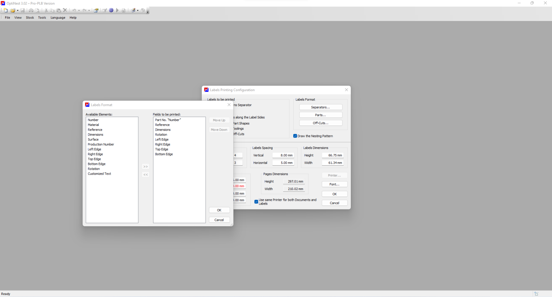Screen dimensions: 552x297
Task: Click the New document toolbar icon
Action: point(6,10)
